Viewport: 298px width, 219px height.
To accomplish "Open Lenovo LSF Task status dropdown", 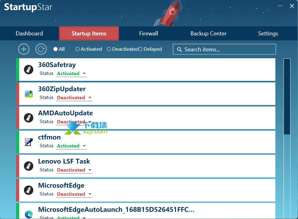I will coord(74,170).
